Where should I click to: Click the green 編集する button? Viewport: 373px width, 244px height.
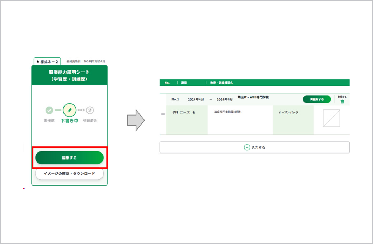click(69, 158)
